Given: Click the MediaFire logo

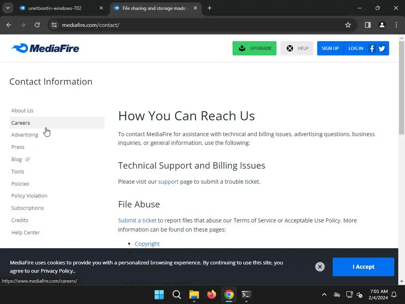Looking at the screenshot, I should click(x=45, y=48).
